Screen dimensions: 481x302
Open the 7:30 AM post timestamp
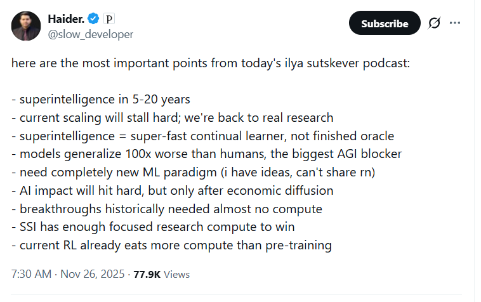pyautogui.click(x=31, y=274)
